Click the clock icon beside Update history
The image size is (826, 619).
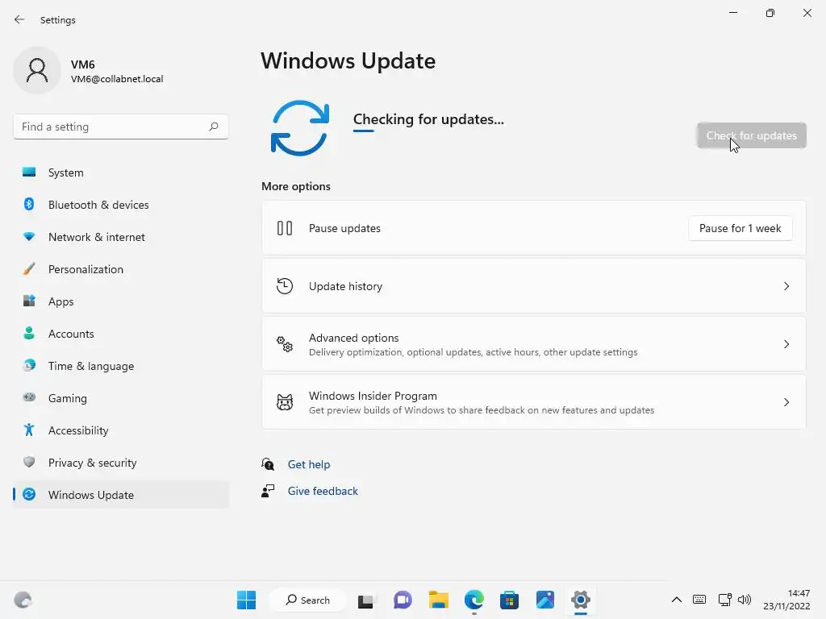click(x=285, y=286)
